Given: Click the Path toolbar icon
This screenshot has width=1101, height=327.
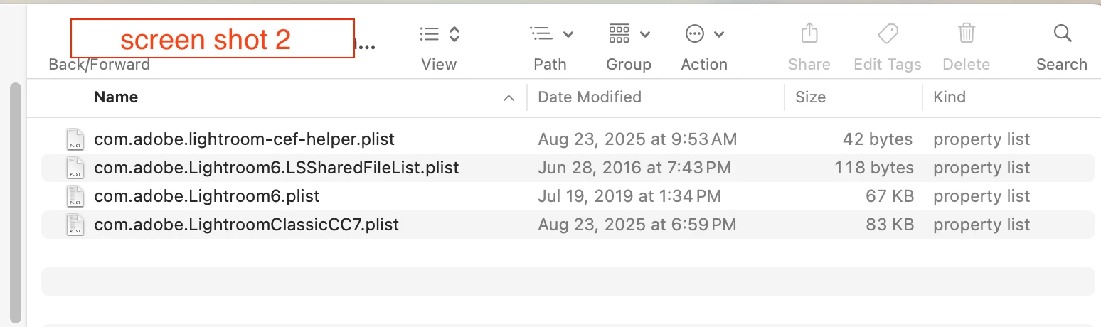Looking at the screenshot, I should [541, 33].
